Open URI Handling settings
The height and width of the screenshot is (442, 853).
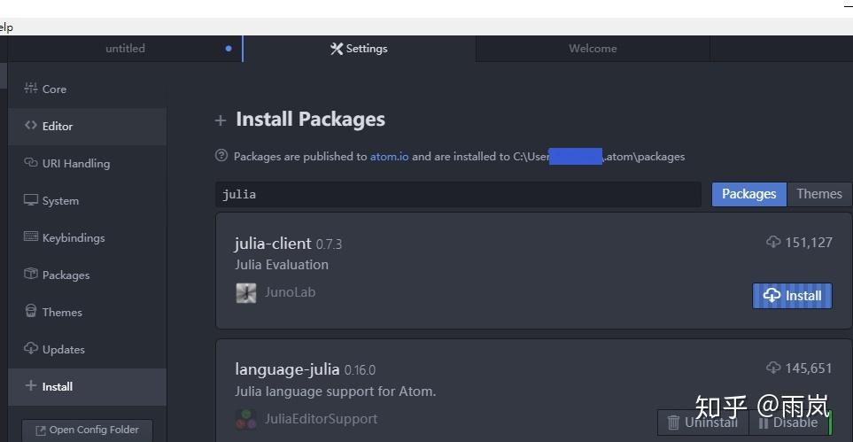click(75, 163)
